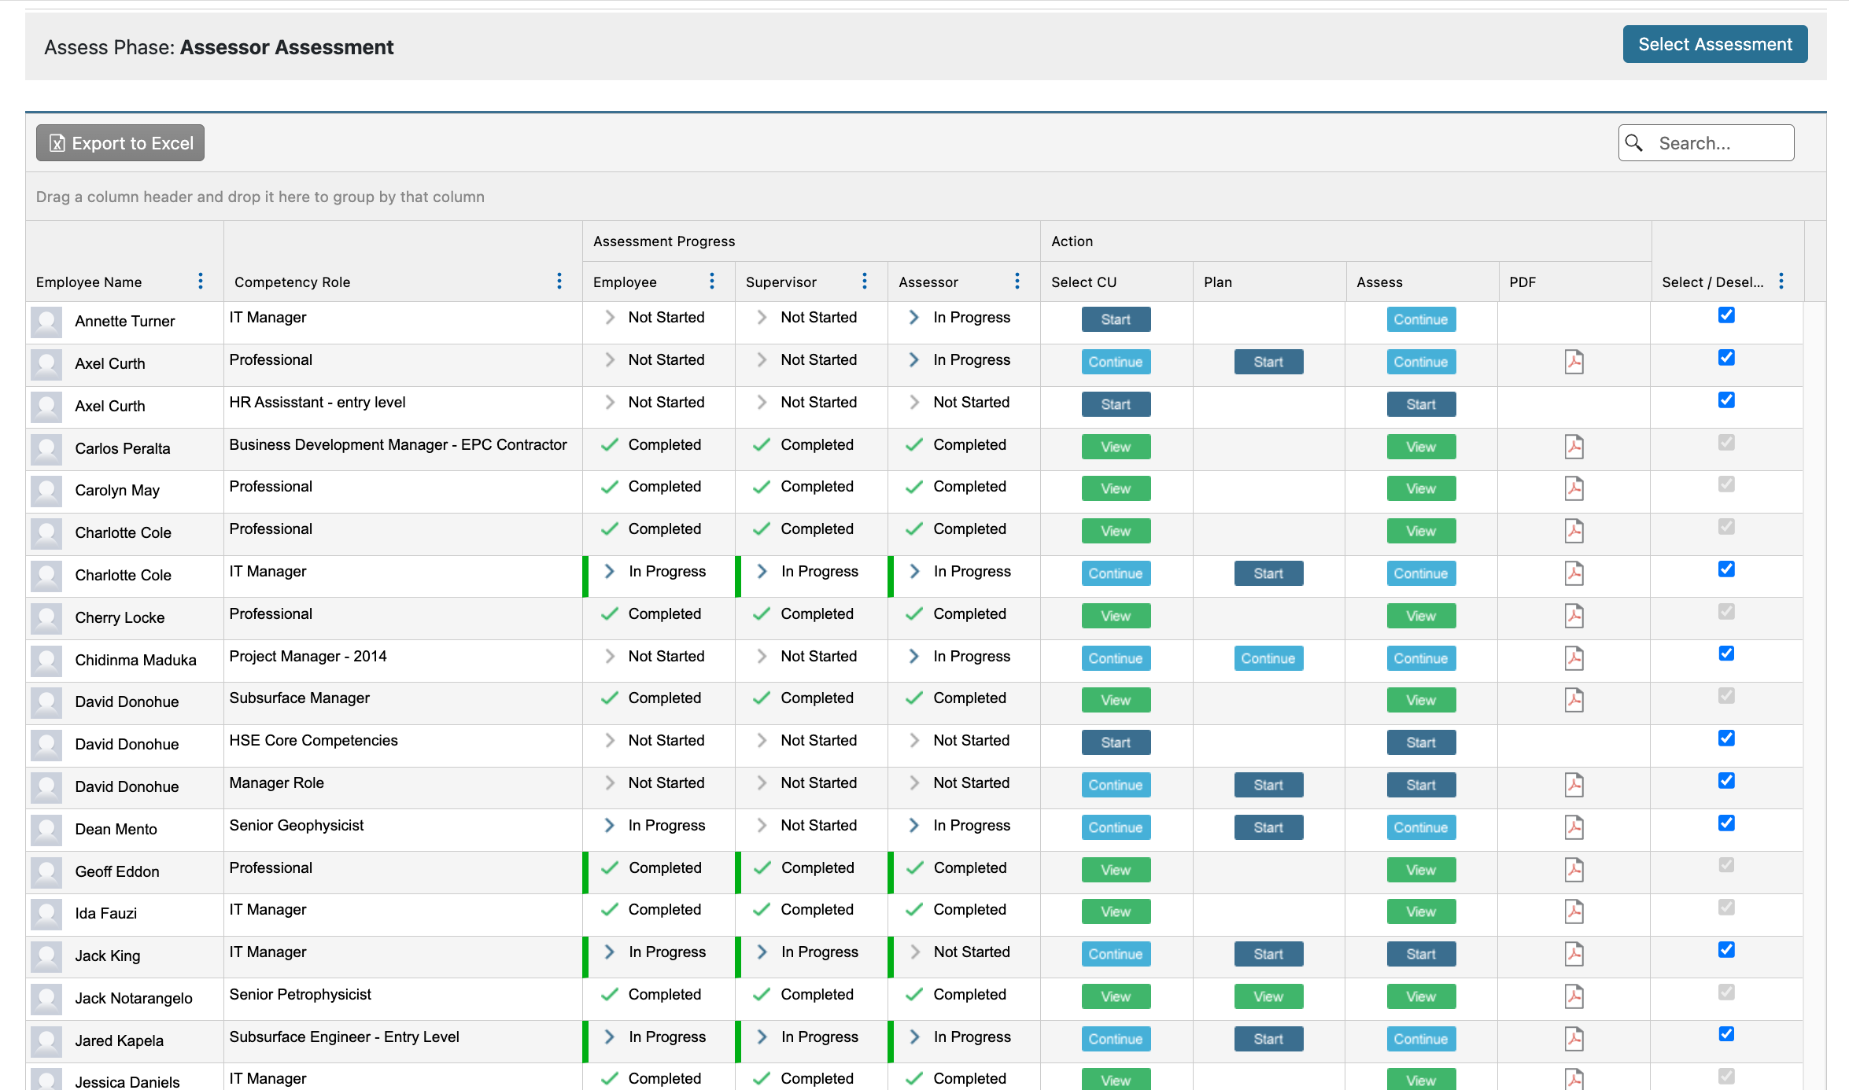Uncheck David Donohue's HSE Core Competencies row
Screen dimensions: 1849x1090
tap(1726, 738)
